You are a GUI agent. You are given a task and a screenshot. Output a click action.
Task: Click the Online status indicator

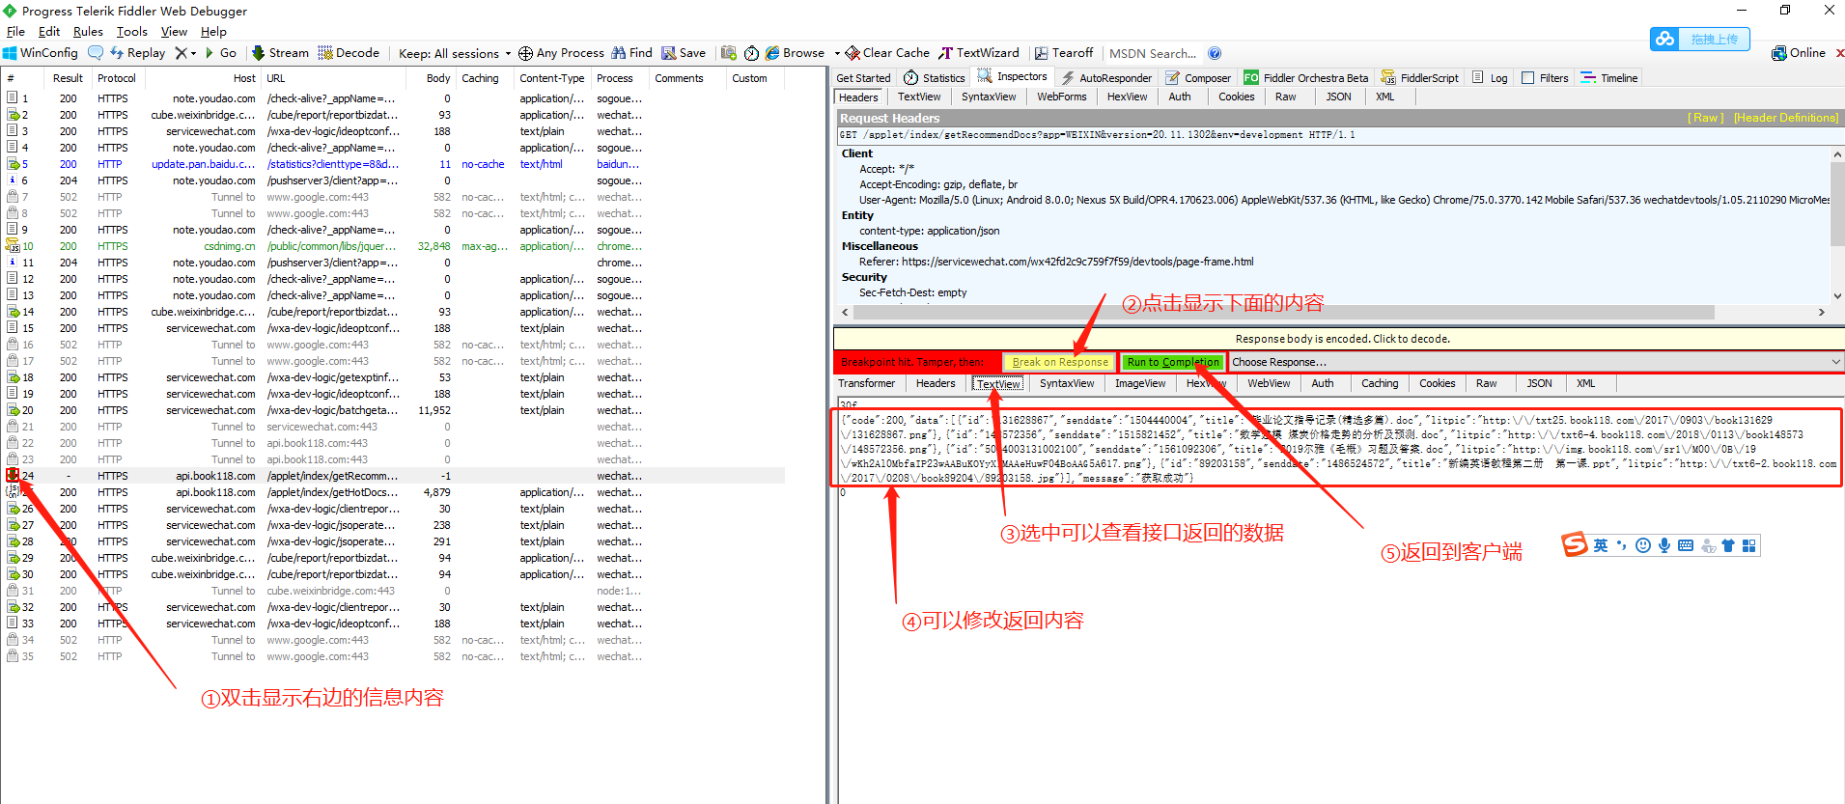pos(1799,53)
